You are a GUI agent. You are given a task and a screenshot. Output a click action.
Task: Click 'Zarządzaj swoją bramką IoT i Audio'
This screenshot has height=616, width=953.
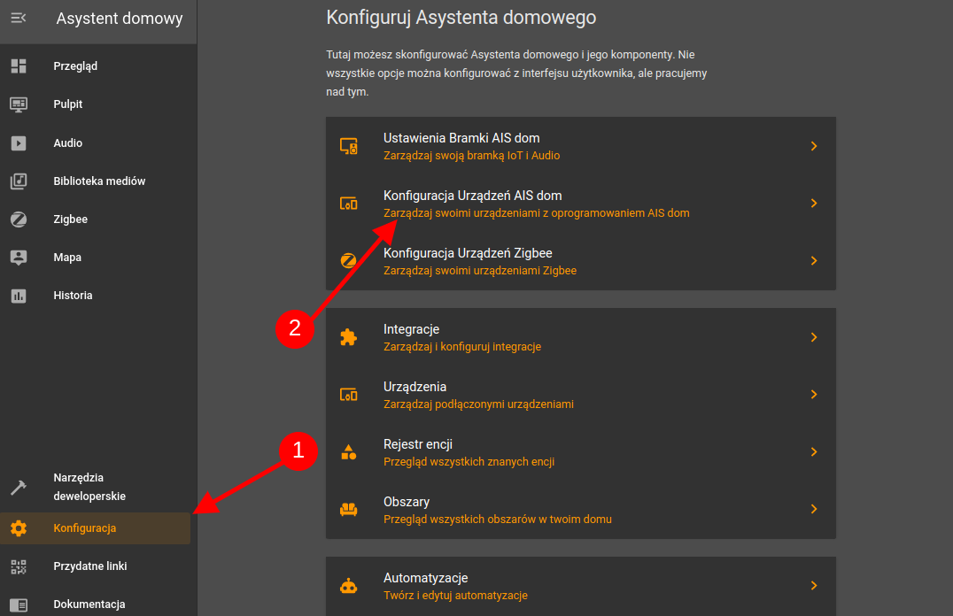472,156
